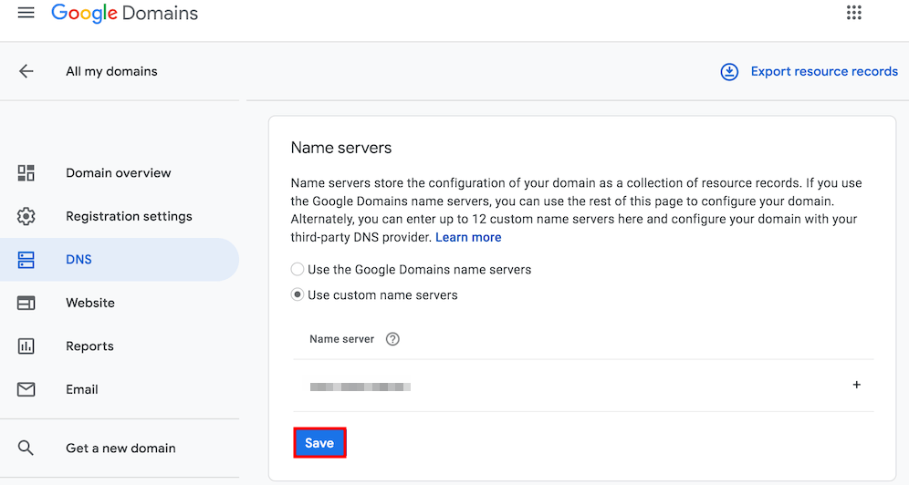Image resolution: width=909 pixels, height=485 pixels.
Task: Open the Google apps grid
Action: coord(853,13)
